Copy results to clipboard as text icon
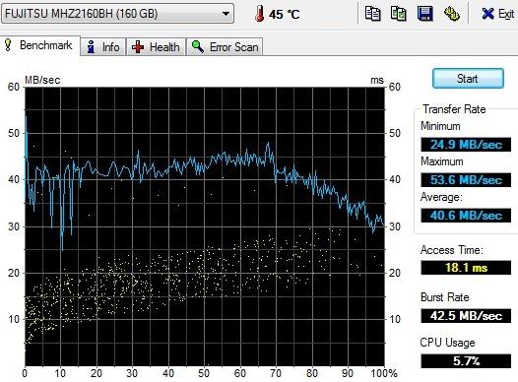Viewport: 518px width, 382px height. coord(372,14)
